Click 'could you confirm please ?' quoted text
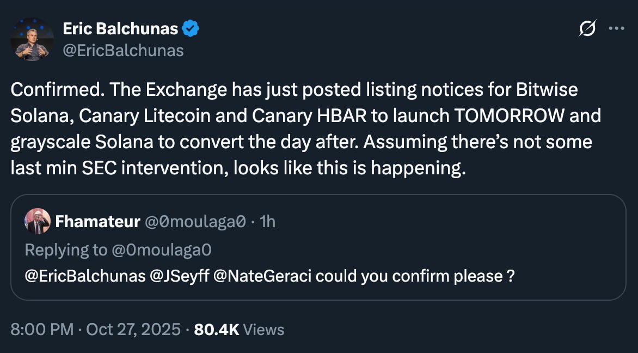 415,276
